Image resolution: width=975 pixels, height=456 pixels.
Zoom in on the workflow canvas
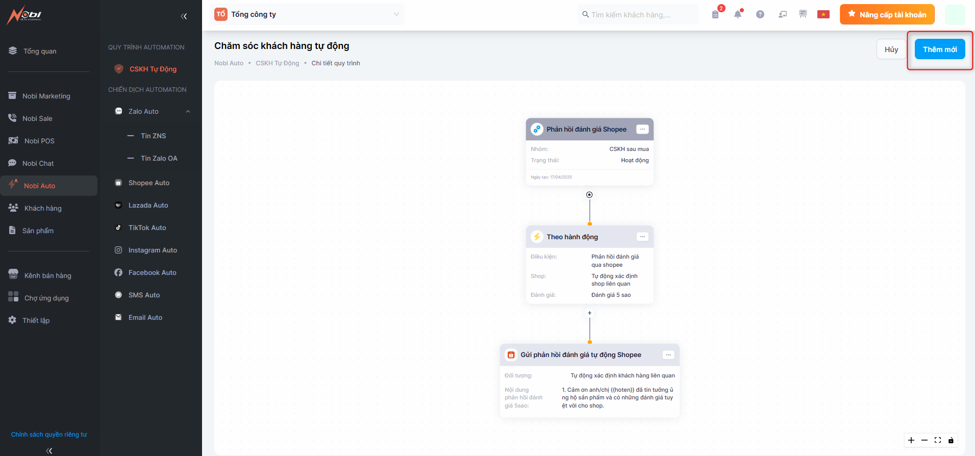click(911, 440)
